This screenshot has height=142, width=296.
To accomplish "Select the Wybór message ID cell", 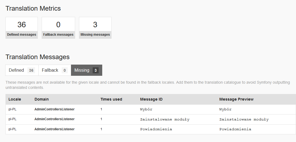I will click(x=146, y=109).
